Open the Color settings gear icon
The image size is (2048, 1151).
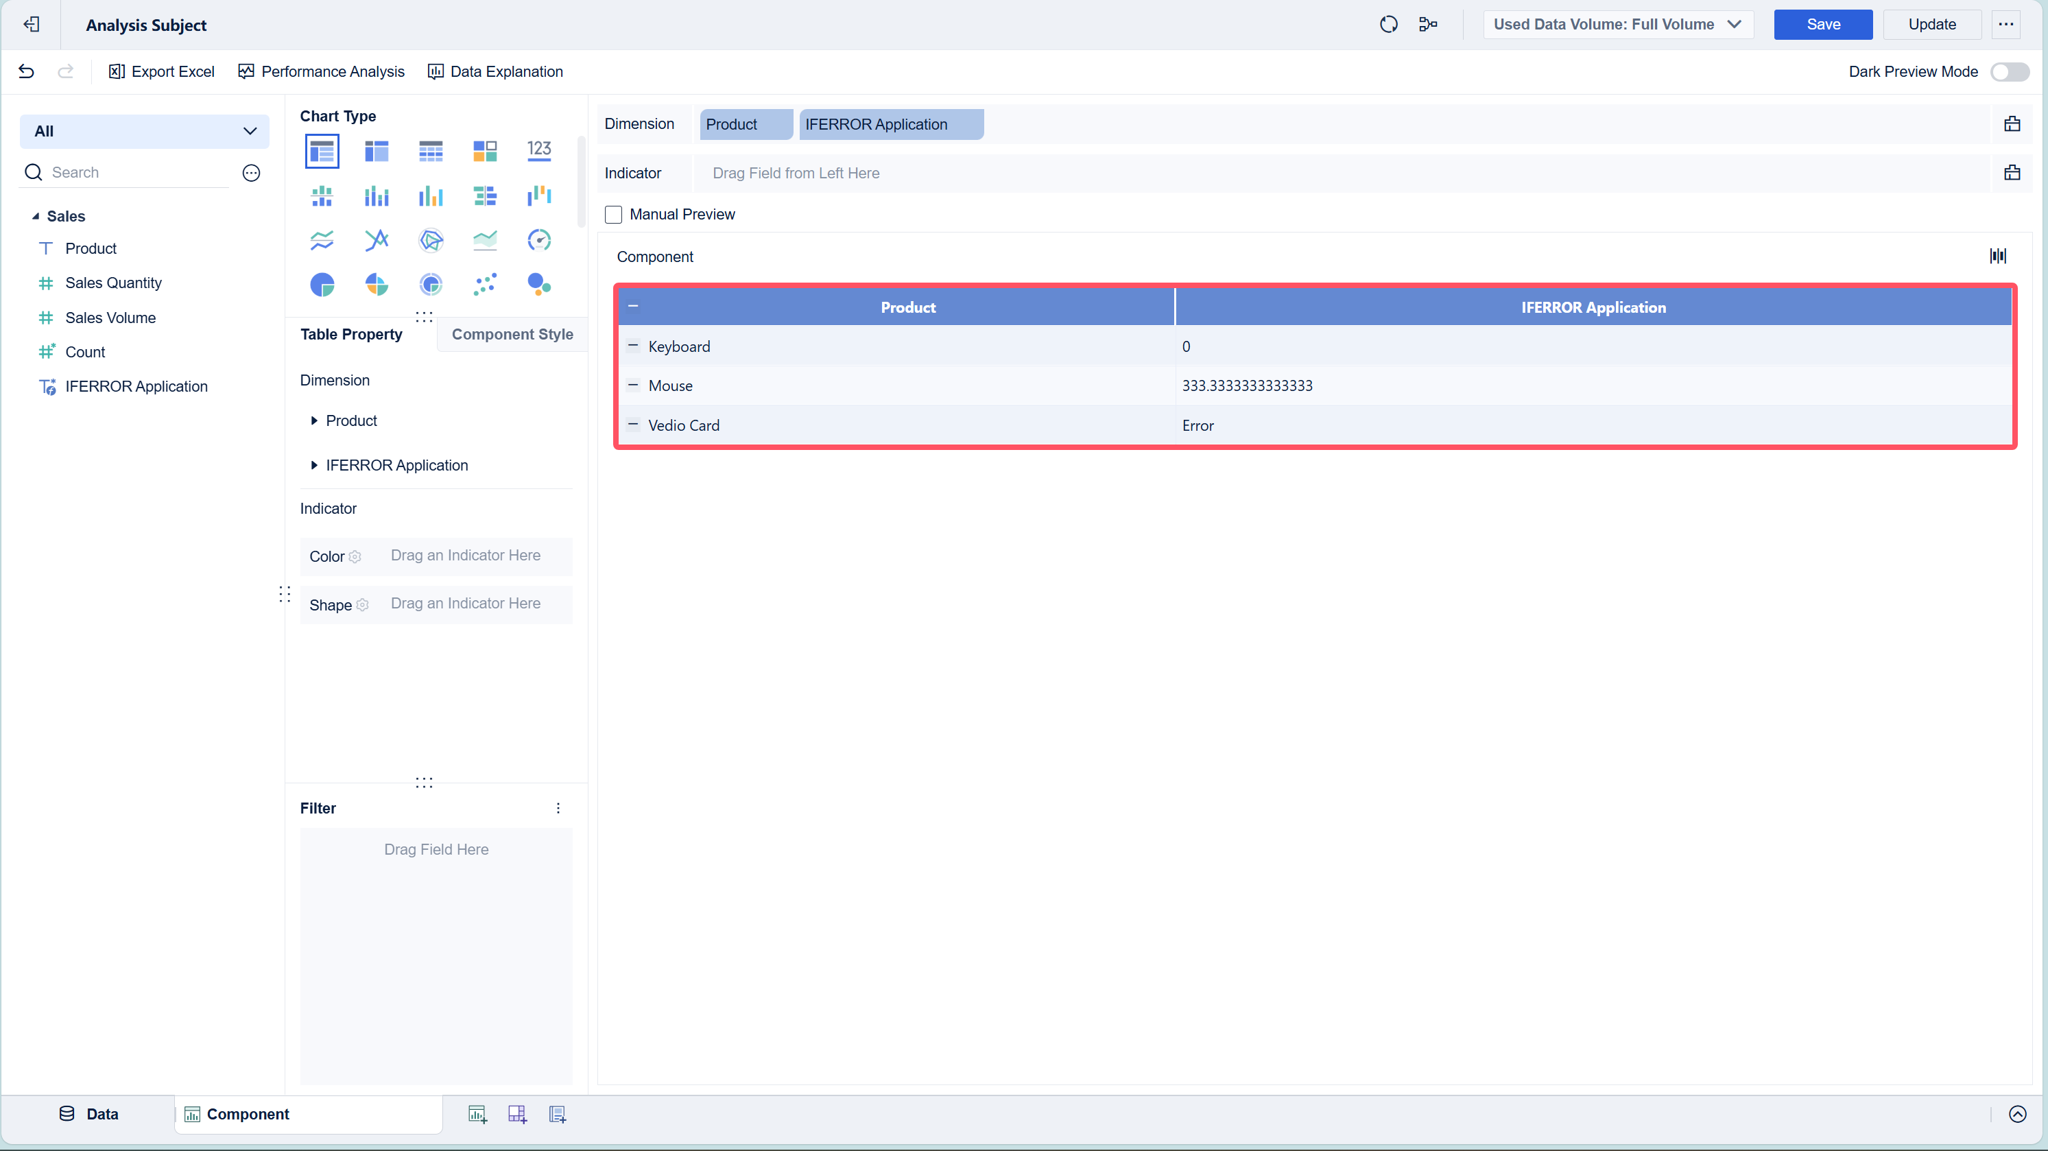coord(355,557)
